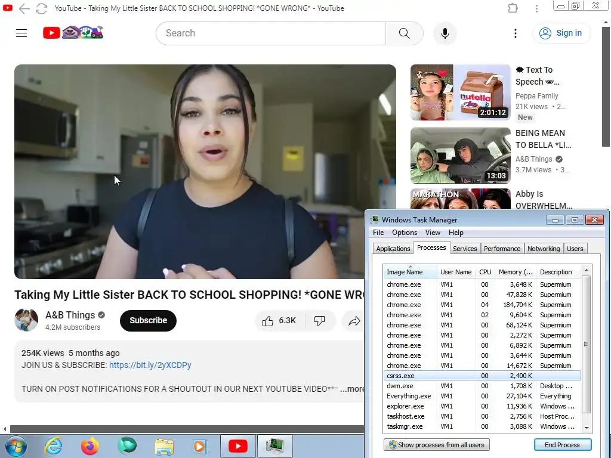
Task: Open BEING MEAN TO BELLA thumbnail
Action: click(460, 156)
